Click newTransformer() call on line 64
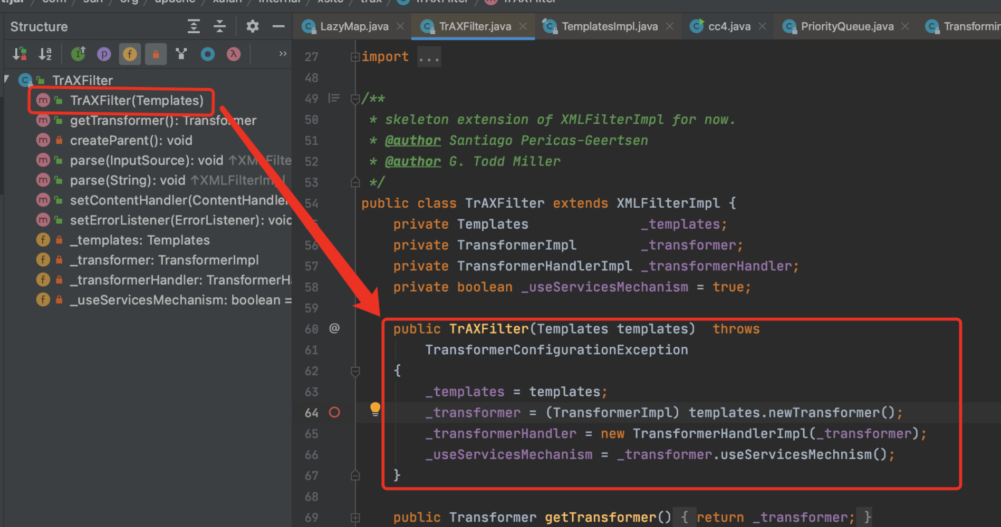This screenshot has width=1001, height=527. (831, 413)
